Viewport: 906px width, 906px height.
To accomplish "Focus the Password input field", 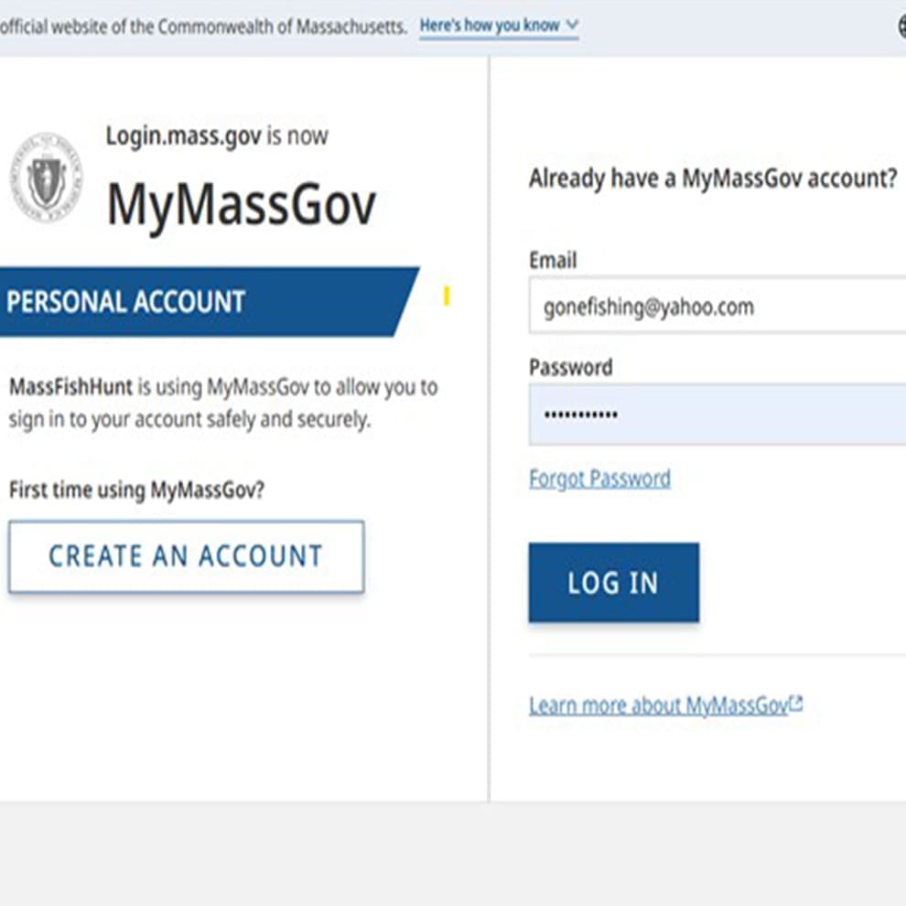I will [717, 415].
